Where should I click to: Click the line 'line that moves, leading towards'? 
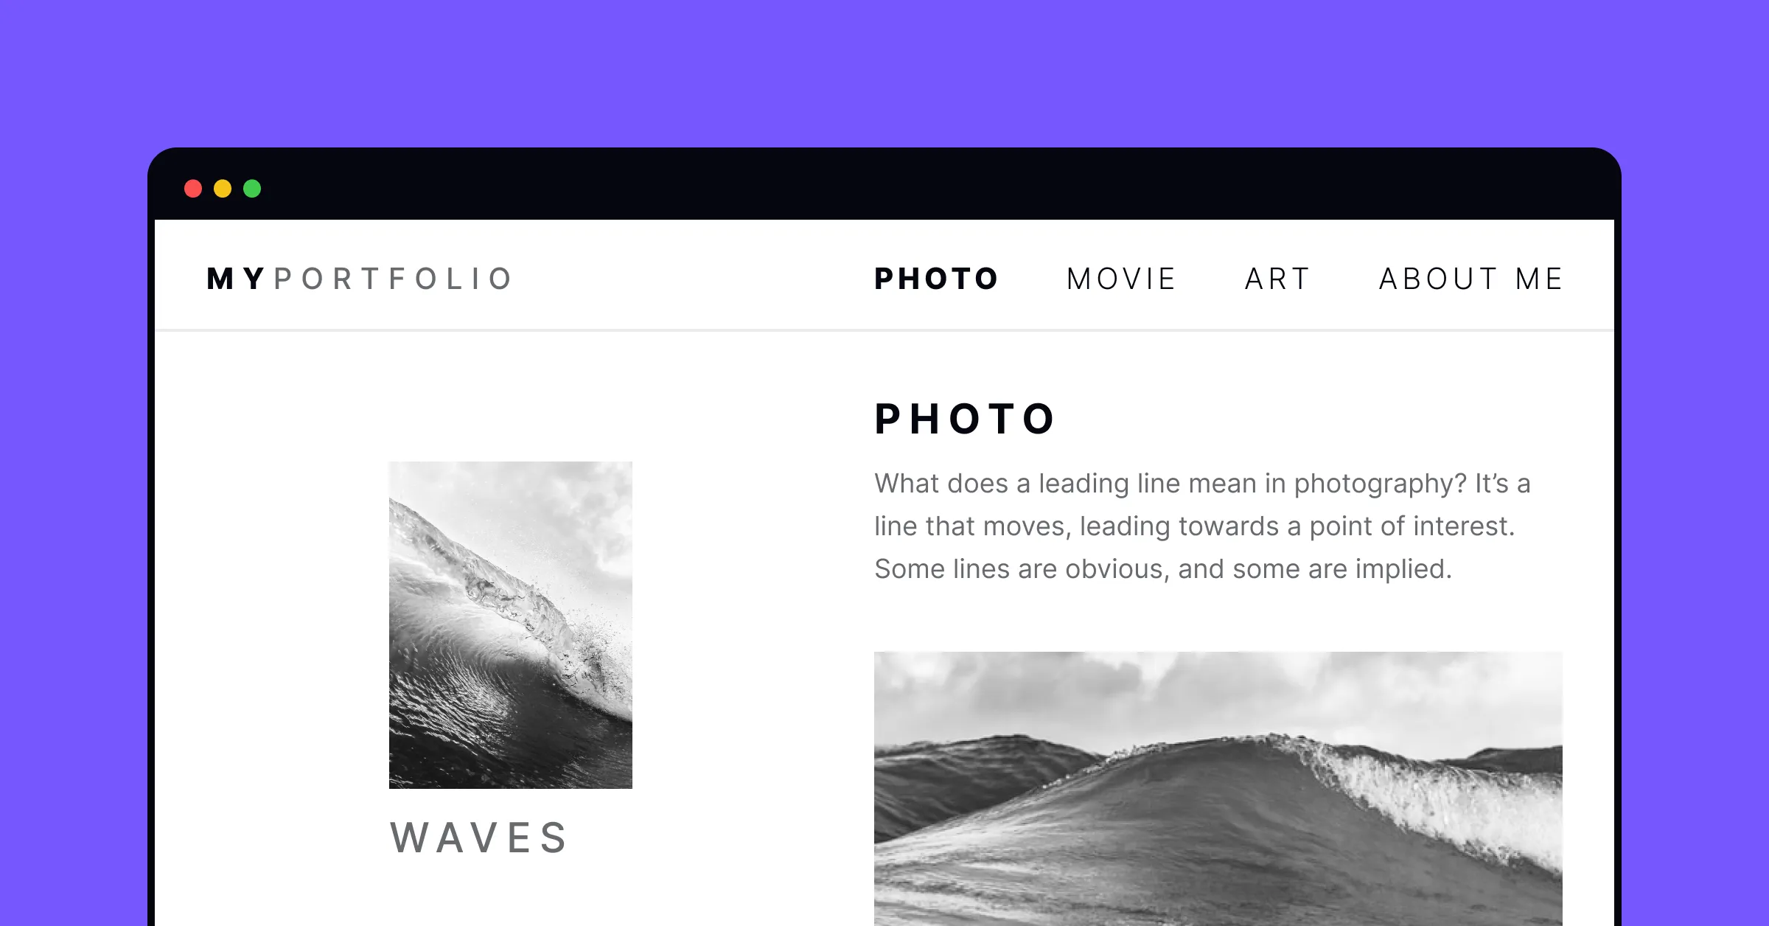click(x=1194, y=526)
